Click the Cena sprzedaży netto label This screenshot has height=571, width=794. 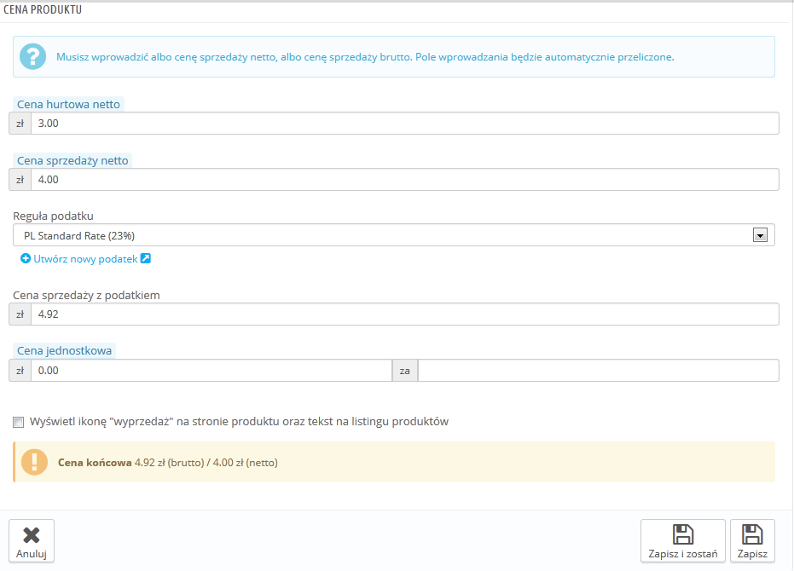[72, 160]
